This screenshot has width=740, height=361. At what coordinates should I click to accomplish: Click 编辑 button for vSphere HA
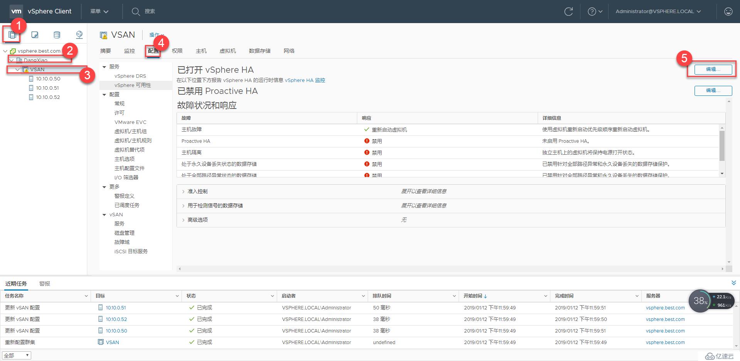click(713, 69)
